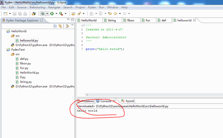Open the Source menu
This screenshot has width=223, height=138.
coord(22,7)
